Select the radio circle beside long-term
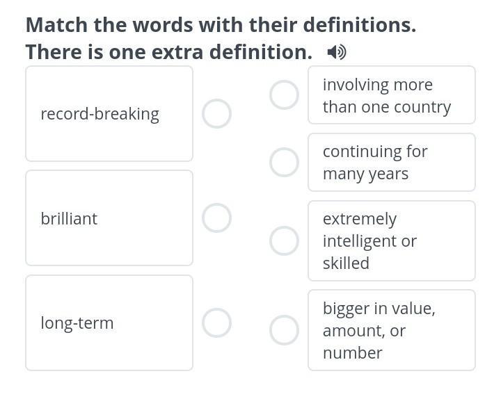Screen dimensions: 501x401 pos(216,322)
